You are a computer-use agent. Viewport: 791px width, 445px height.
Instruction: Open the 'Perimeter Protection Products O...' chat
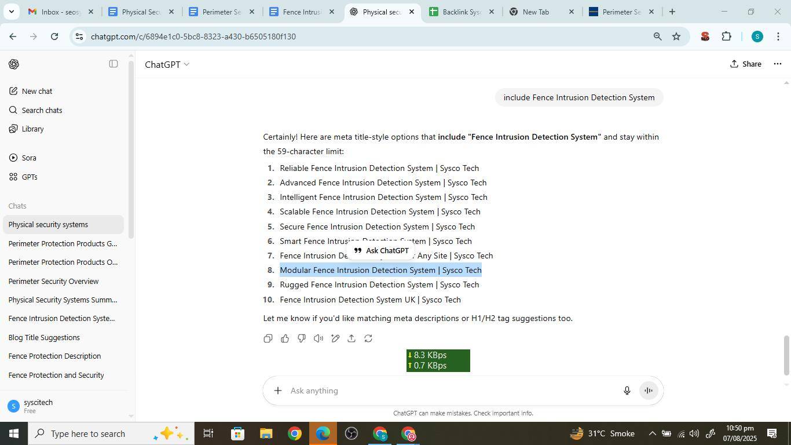(x=63, y=262)
